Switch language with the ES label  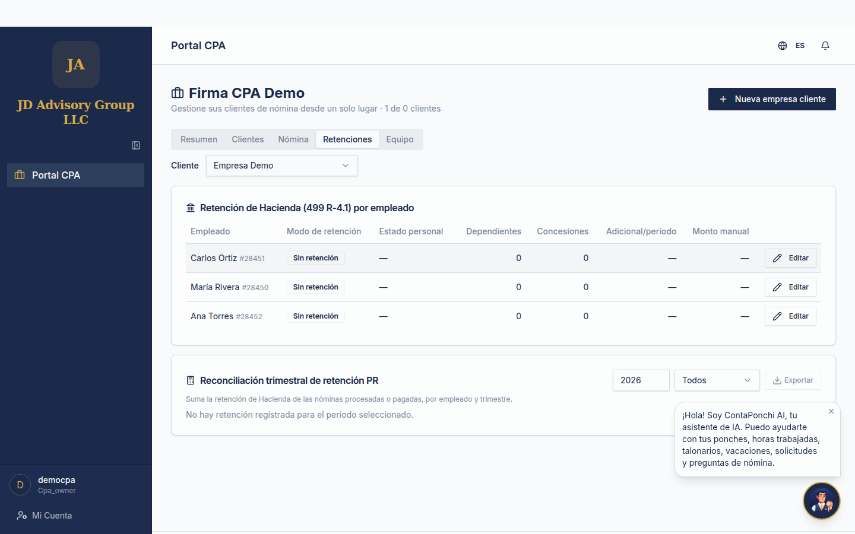pyautogui.click(x=800, y=46)
